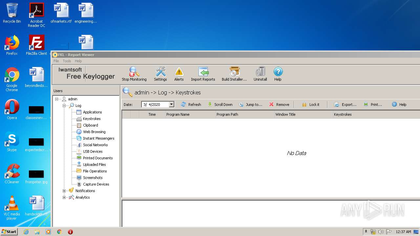The image size is (420, 236).
Task: Open Internet Explorer from the taskbar
Action: tap(26, 232)
